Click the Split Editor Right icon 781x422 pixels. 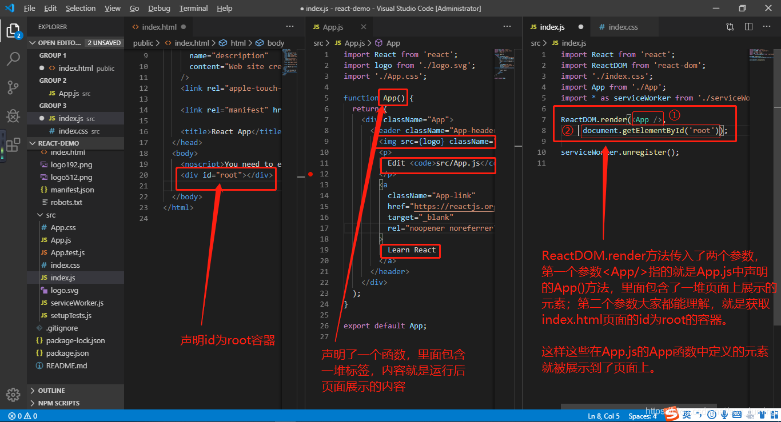(748, 27)
